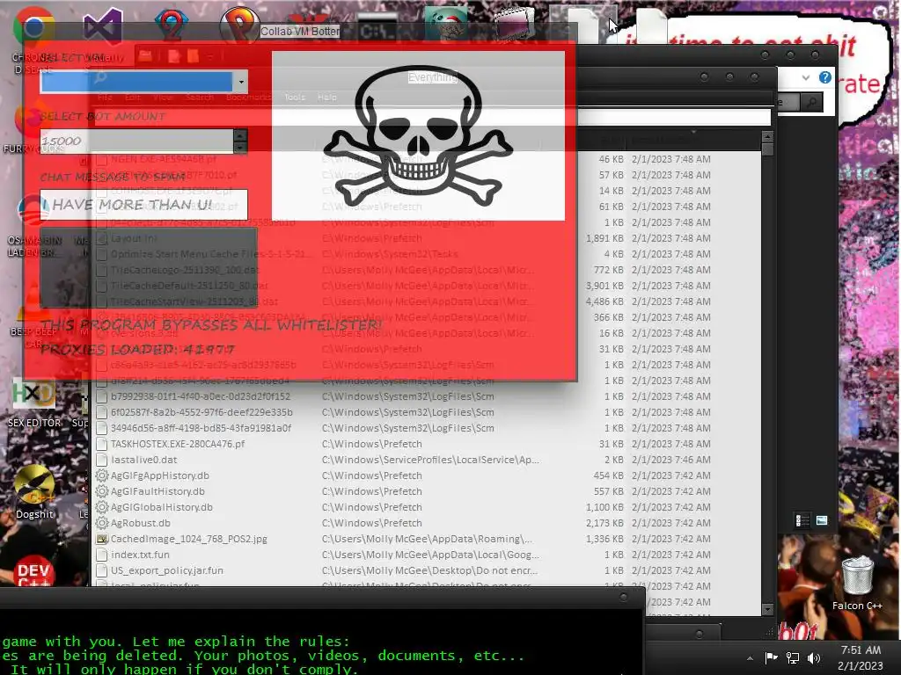Select file 34946d56-a8ff-4198-bd85-43fa91981a0f
Image resolution: width=901 pixels, height=675 pixels.
(x=201, y=428)
